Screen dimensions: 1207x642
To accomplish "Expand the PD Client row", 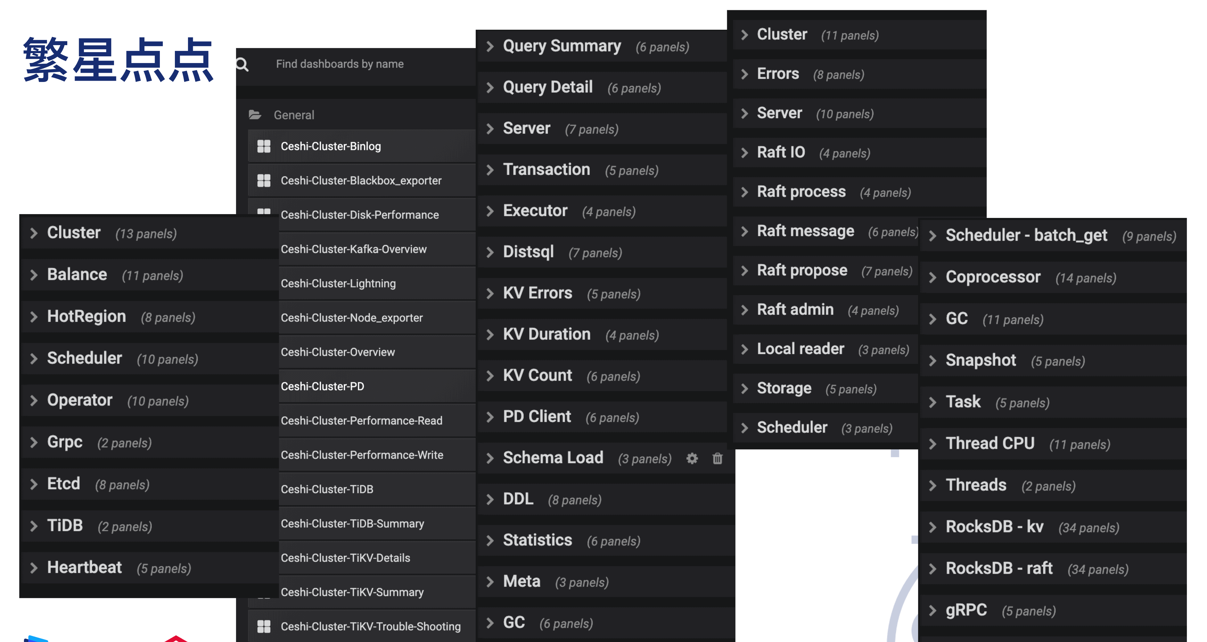I will [x=602, y=417].
